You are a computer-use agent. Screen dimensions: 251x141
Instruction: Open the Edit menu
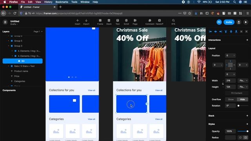[x=30, y=2]
